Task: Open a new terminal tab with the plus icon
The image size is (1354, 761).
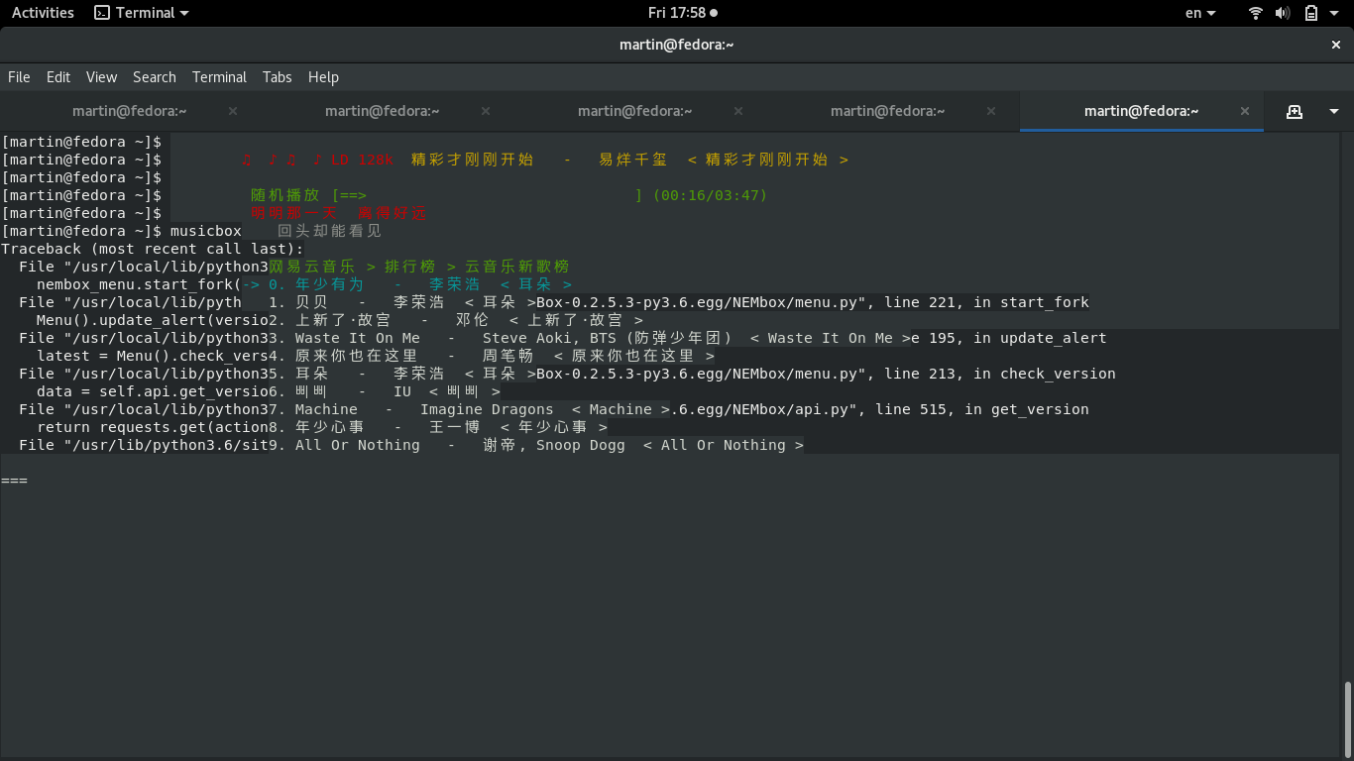Action: 1295,110
